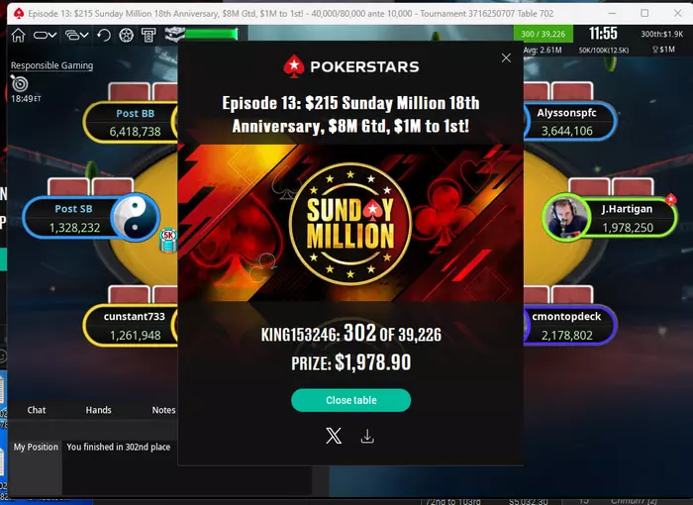Click the target challenge icon below Responsible Gaming
This screenshot has width=693, height=505.
coord(20,83)
